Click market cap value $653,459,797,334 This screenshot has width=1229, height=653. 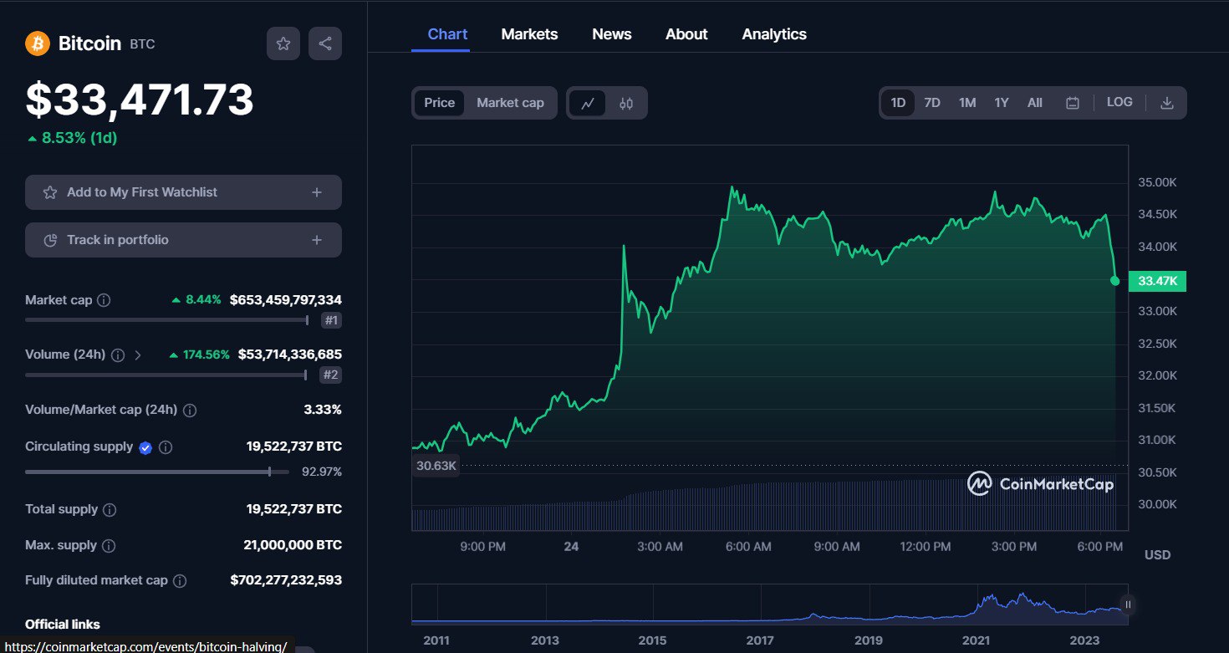(x=286, y=300)
